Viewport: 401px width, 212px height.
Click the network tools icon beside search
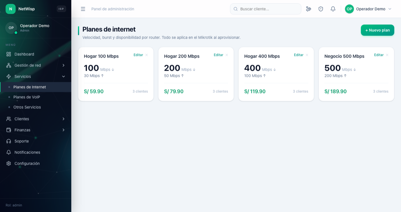pos(308,9)
